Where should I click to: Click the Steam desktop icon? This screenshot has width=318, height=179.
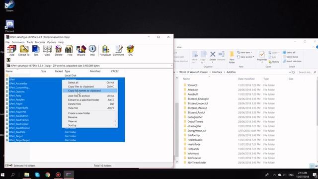pyautogui.click(x=9, y=5)
